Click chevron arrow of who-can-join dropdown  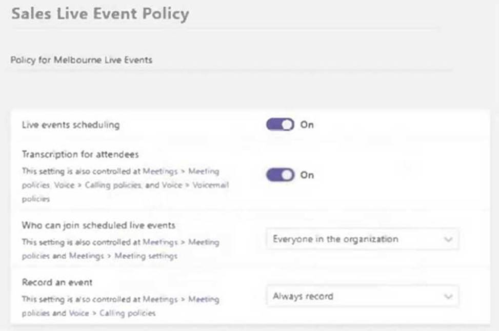[448, 239]
